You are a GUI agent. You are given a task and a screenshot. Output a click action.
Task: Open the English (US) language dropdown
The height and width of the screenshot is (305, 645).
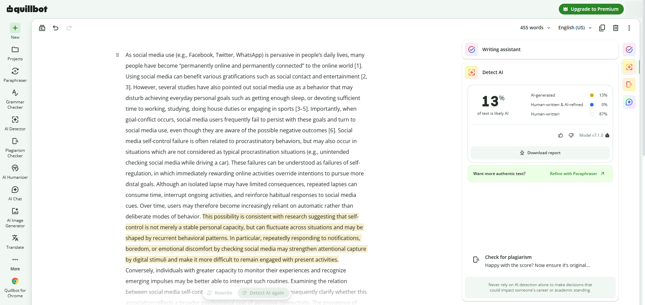point(575,28)
